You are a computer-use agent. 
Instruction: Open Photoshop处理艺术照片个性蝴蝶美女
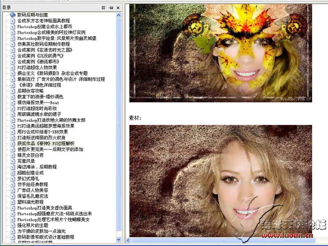[x=53, y=220]
